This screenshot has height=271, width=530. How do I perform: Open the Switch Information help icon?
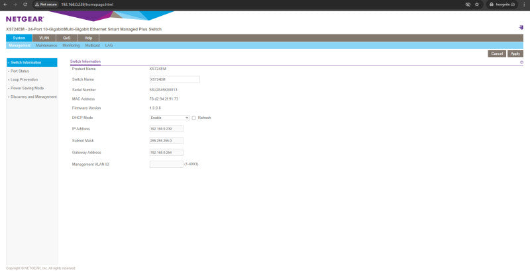(521, 62)
